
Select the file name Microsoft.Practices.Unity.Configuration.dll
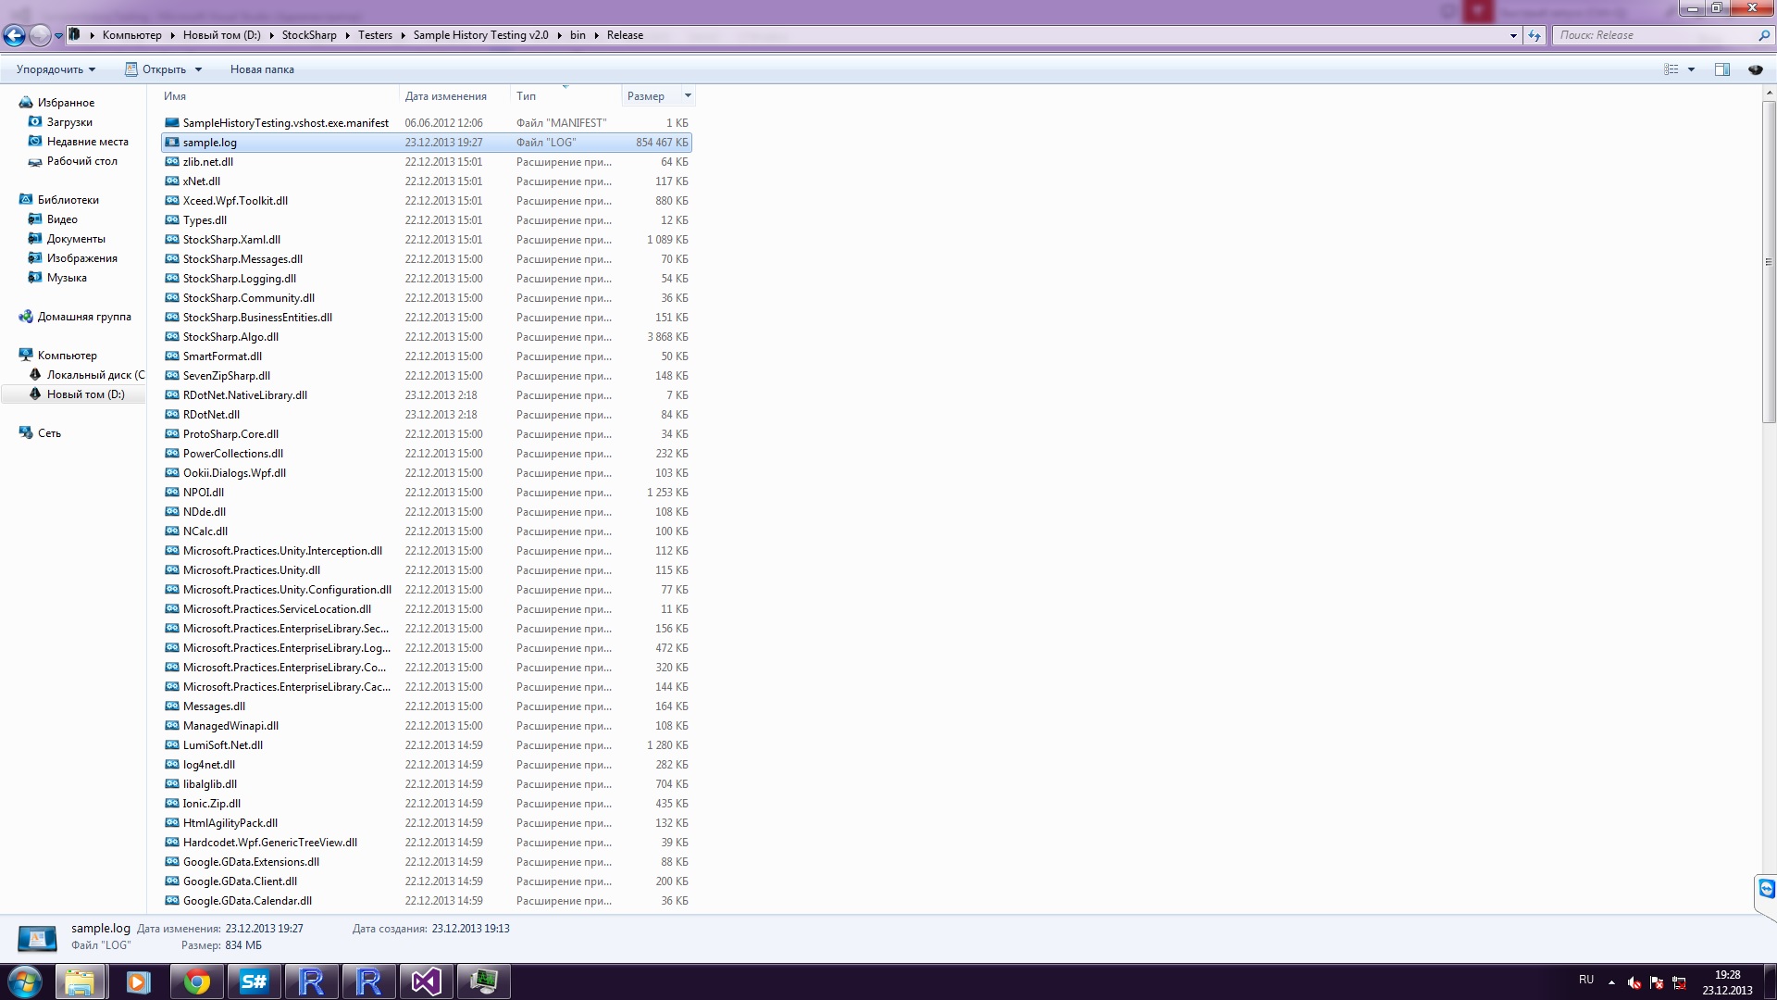click(287, 590)
